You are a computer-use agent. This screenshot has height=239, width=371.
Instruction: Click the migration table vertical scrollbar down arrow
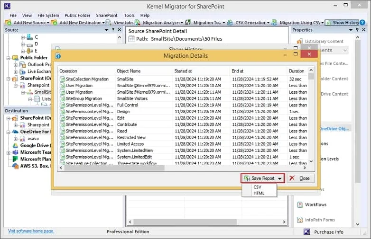click(x=311, y=161)
